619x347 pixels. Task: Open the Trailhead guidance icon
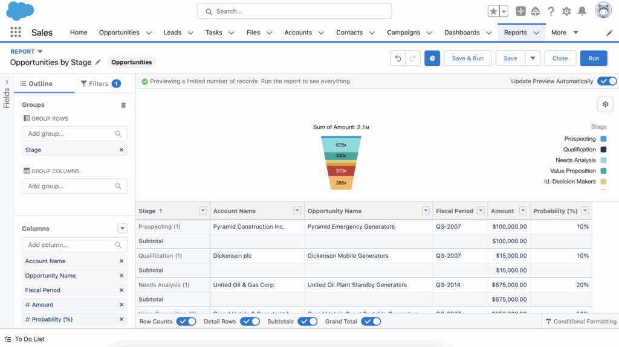click(536, 11)
